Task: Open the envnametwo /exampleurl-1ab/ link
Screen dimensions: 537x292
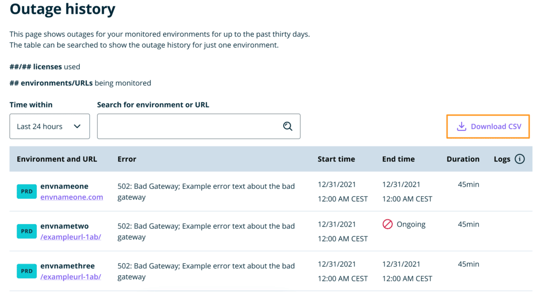Action: (x=70, y=237)
